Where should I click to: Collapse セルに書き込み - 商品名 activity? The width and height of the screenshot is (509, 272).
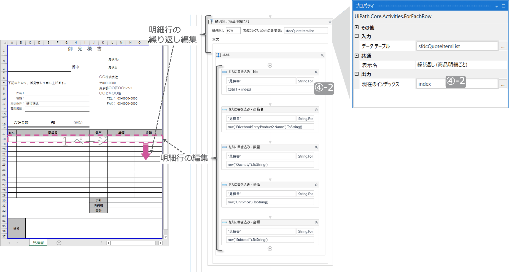pyautogui.click(x=316, y=110)
